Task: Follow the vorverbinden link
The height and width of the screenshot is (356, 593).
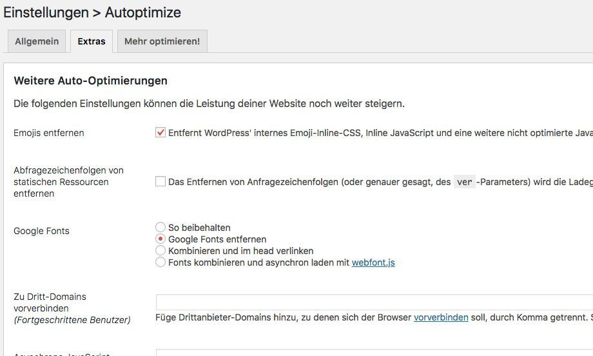Action: 441,317
